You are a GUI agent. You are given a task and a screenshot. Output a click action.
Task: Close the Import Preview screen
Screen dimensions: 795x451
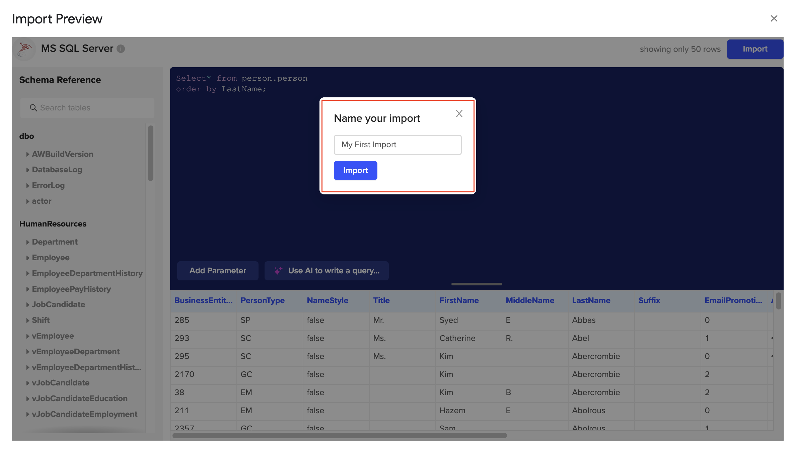coord(774,18)
